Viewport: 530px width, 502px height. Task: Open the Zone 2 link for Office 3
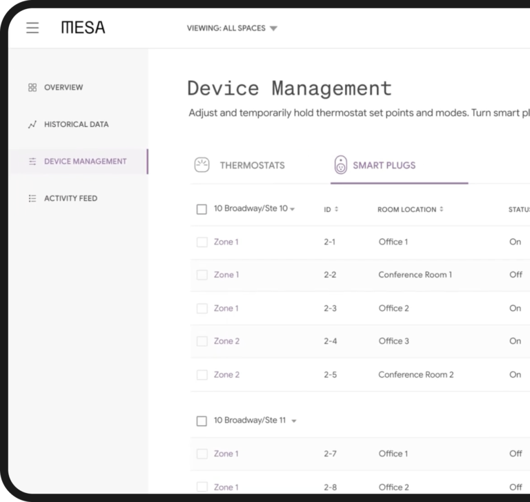click(226, 341)
